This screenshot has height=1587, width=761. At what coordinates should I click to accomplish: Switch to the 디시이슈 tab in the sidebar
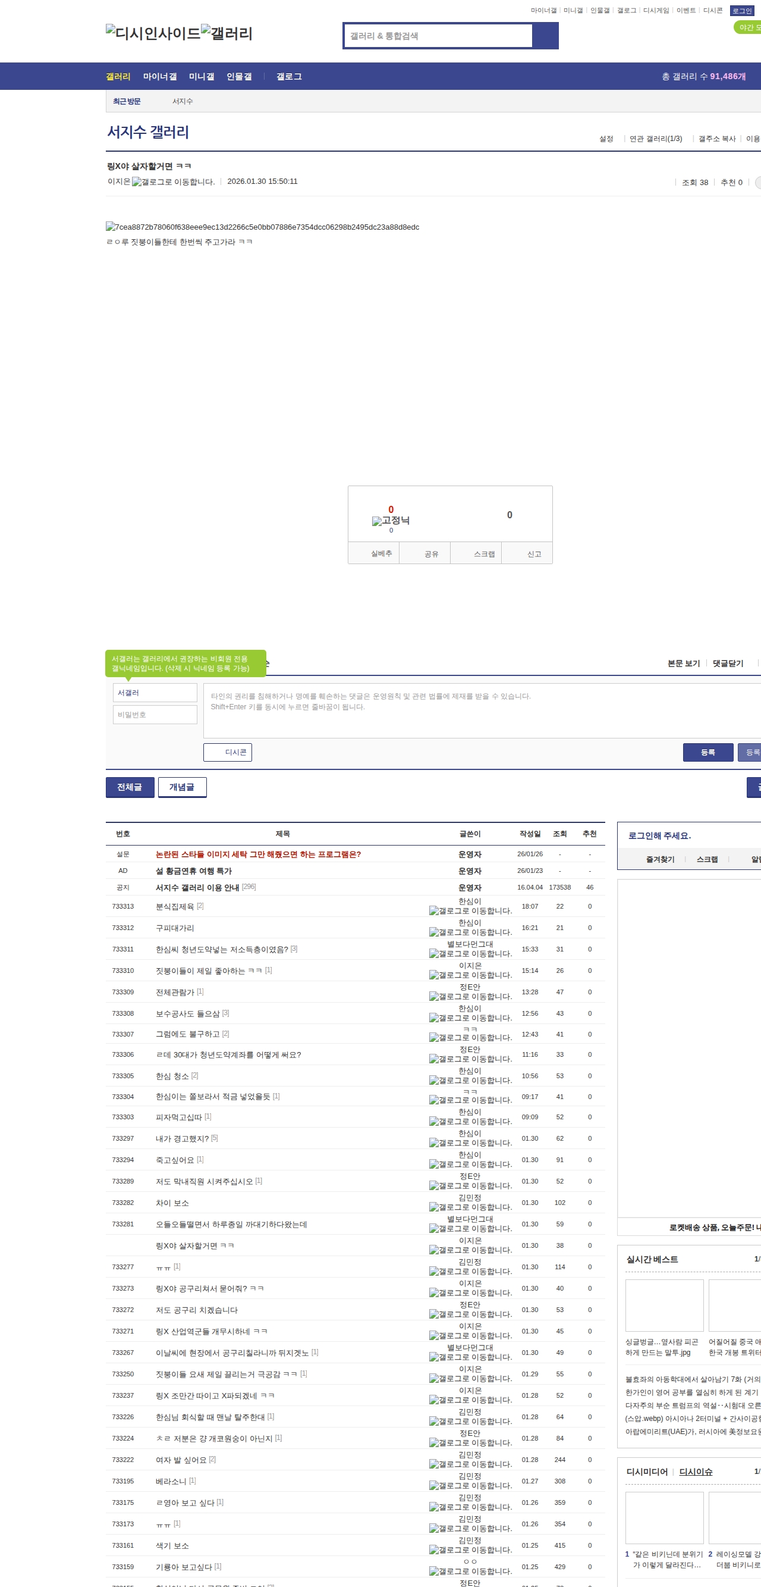click(x=695, y=1471)
